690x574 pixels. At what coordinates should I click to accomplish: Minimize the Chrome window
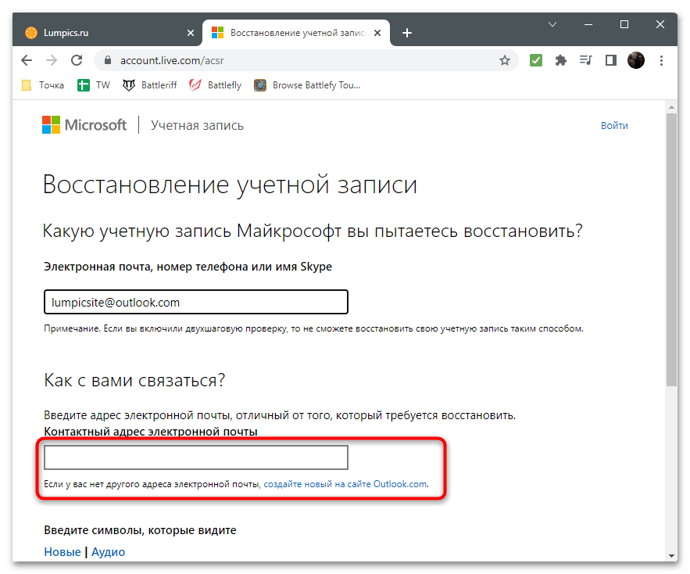[x=588, y=25]
